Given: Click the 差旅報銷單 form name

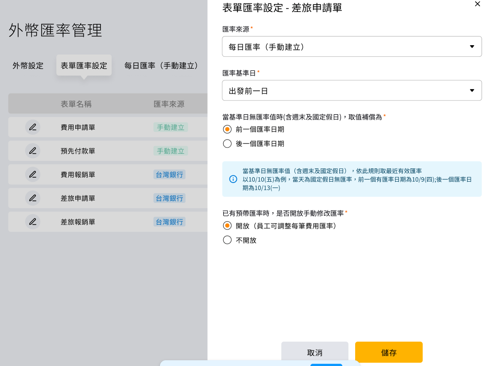Looking at the screenshot, I should point(78,222).
